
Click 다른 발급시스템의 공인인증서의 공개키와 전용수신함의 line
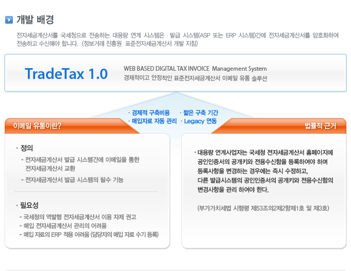point(265,180)
